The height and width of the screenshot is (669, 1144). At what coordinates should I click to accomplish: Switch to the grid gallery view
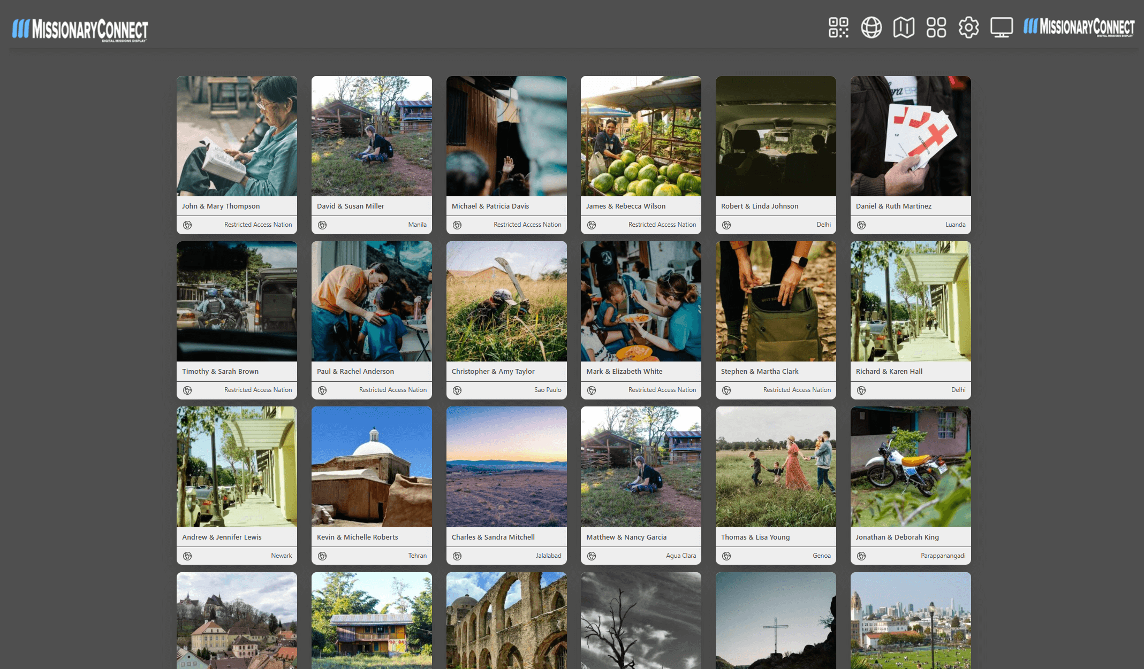[x=936, y=27]
